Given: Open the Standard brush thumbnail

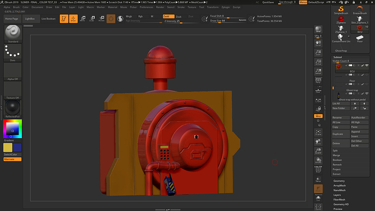Looking at the screenshot, I should [12, 34].
